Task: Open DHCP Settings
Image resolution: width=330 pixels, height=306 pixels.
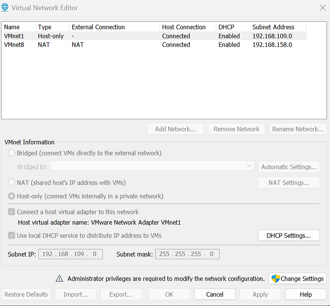Action: [x=289, y=236]
